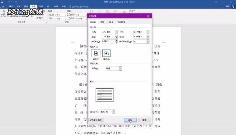Click the document line starting 人只能停下脚步
This screenshot has width=236, height=135.
pos(117,126)
